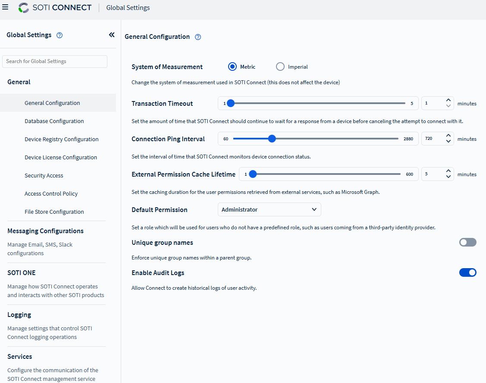Open help for Global Settings sidebar

coord(60,35)
